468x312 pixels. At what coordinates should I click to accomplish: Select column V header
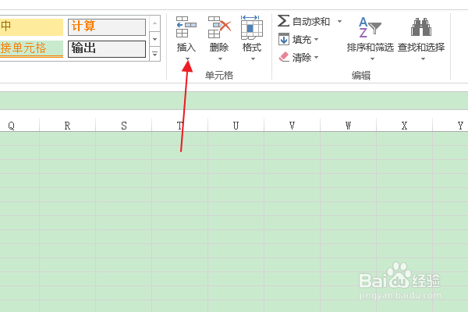(292, 126)
